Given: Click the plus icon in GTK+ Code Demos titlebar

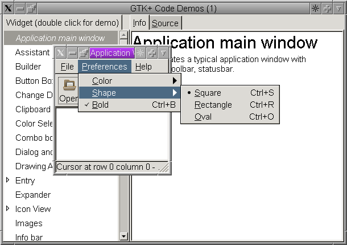Looking at the screenshot, I should pos(327,9).
